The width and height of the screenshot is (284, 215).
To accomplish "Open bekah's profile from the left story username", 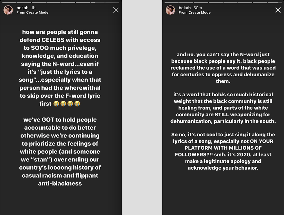I will click(x=22, y=8).
